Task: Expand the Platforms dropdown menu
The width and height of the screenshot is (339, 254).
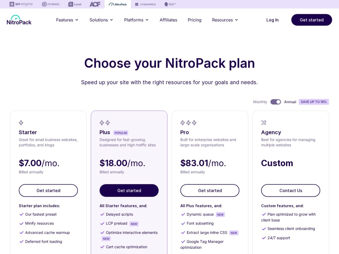Action: [136, 20]
